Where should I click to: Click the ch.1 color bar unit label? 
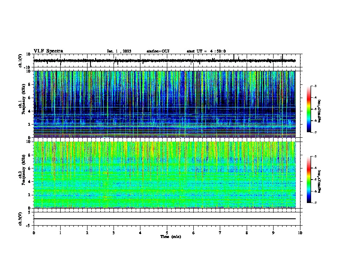319,111
